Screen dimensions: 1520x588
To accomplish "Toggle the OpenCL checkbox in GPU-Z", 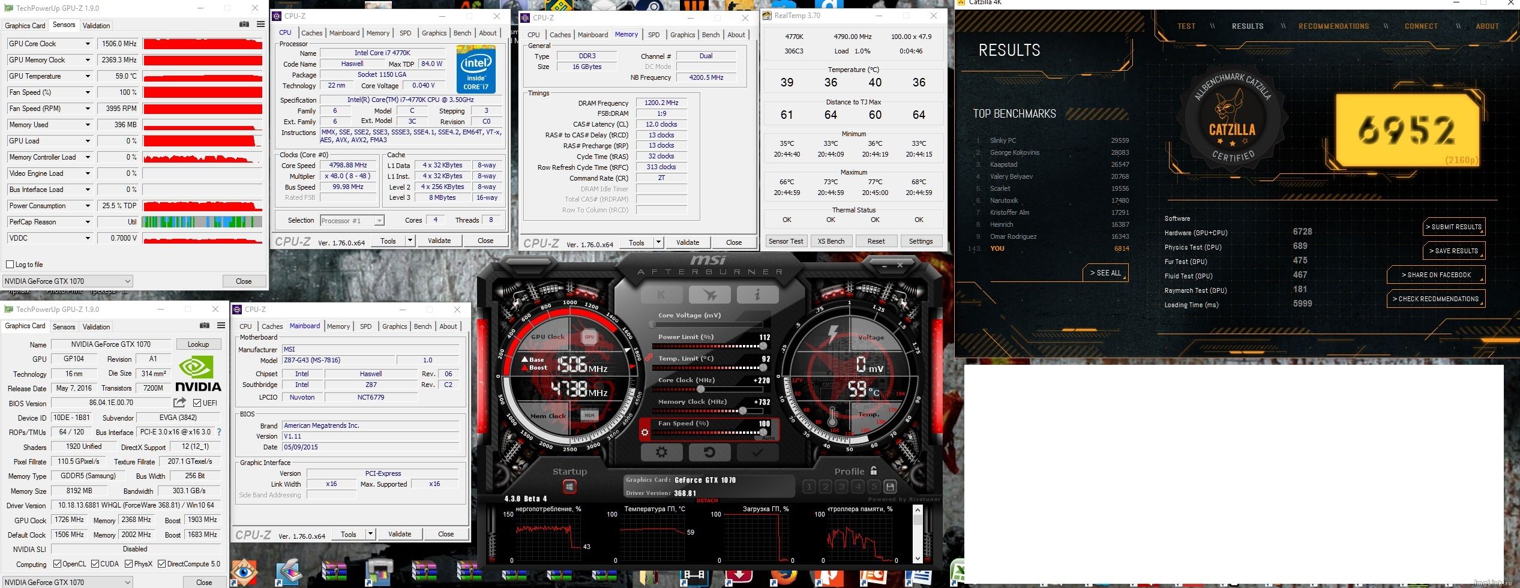I will click(x=57, y=564).
